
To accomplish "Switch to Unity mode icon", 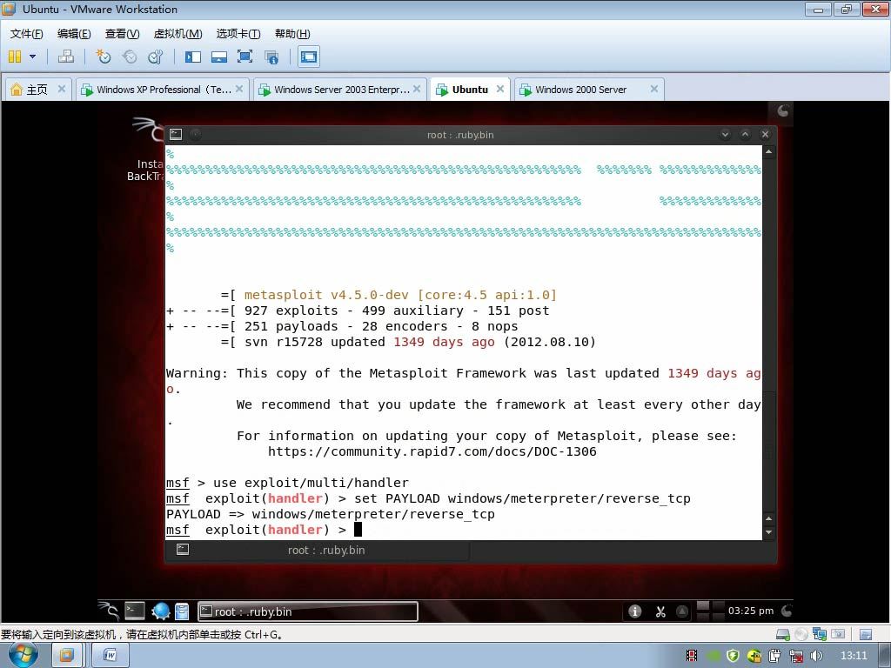I will point(271,57).
